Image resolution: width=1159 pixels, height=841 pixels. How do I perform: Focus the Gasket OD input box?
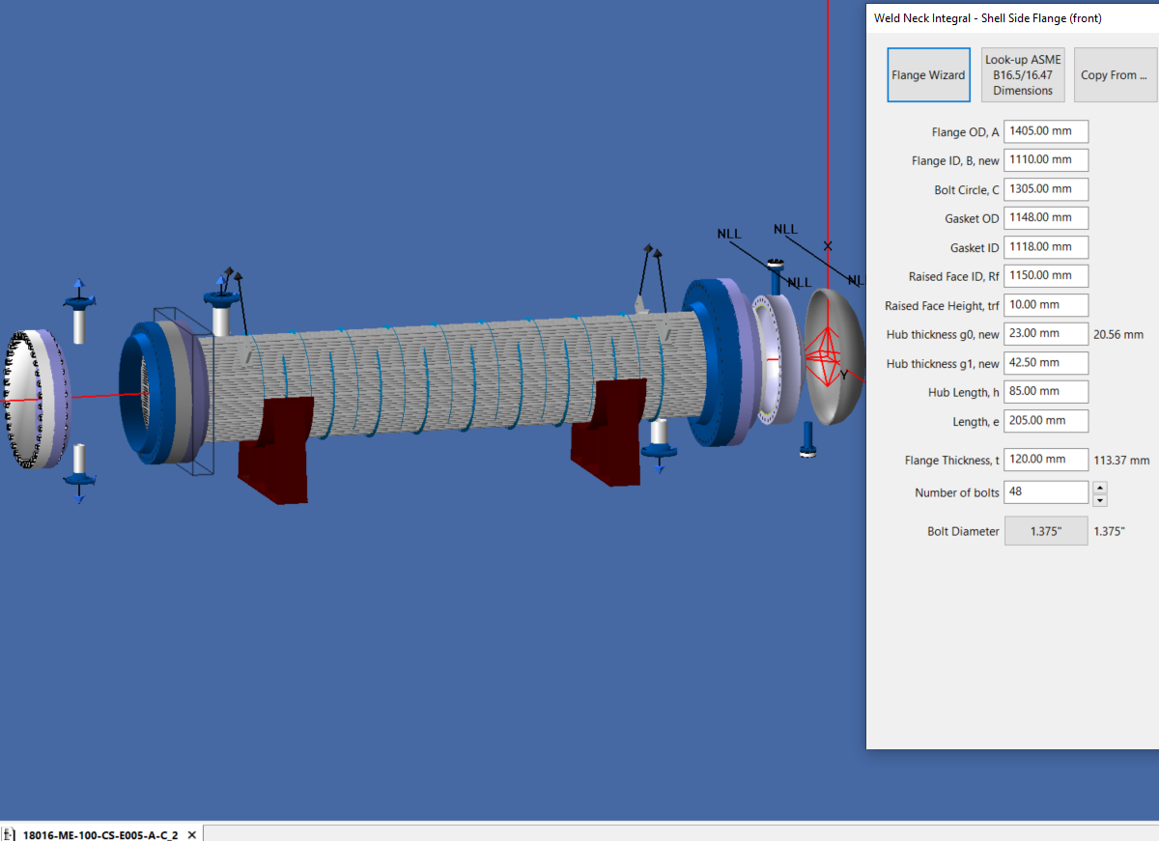click(1046, 218)
